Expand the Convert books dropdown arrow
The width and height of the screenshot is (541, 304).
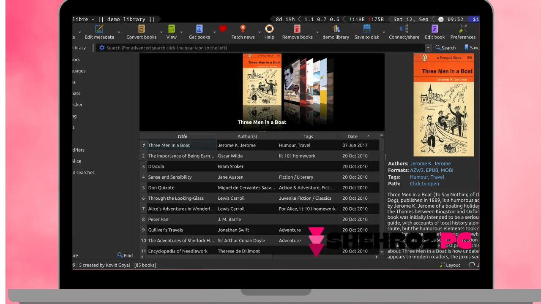[161, 32]
